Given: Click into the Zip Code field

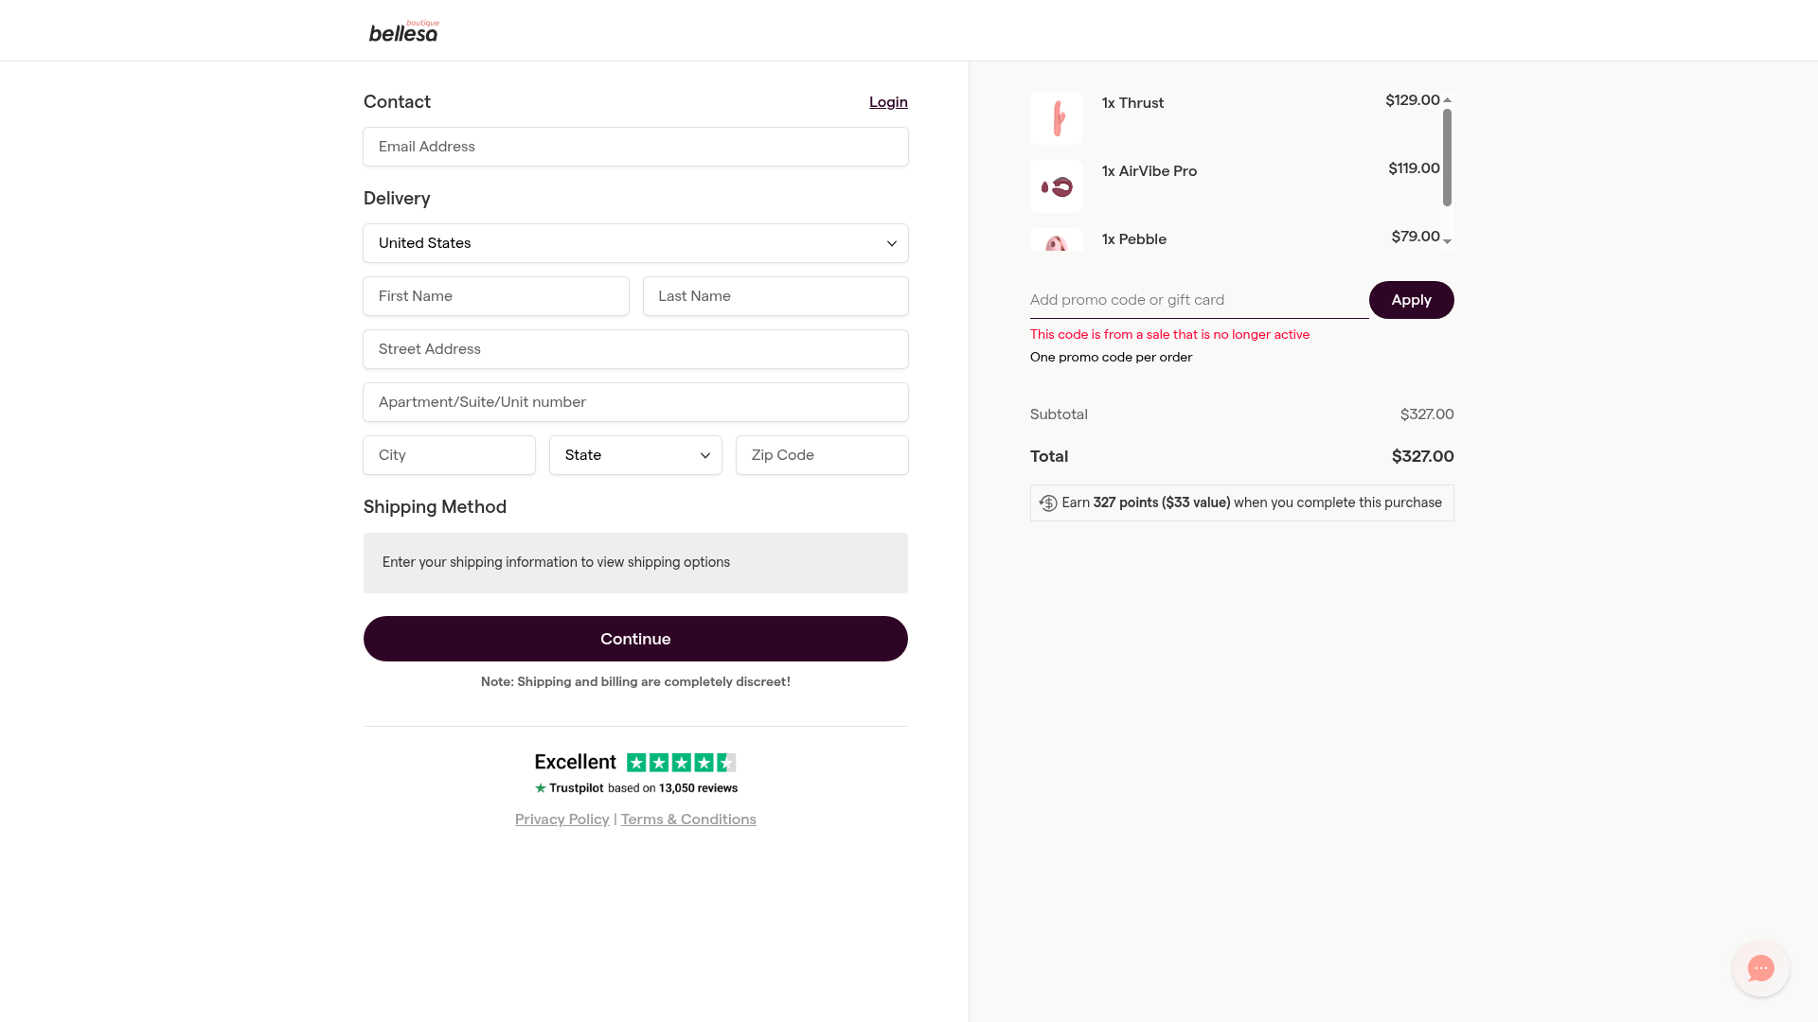Looking at the screenshot, I should (x=822, y=455).
